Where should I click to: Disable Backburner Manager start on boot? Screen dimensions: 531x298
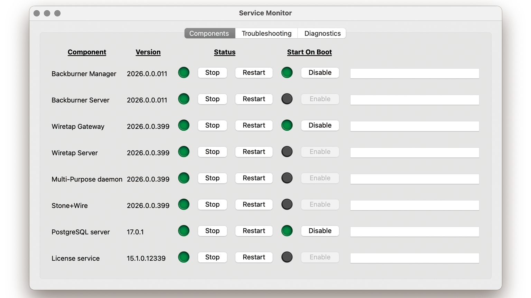(320, 72)
